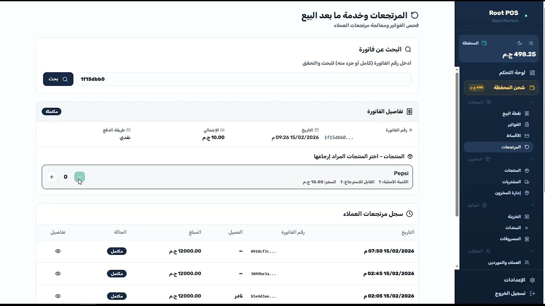Click the نقطة البيع calculator icon
The width and height of the screenshot is (545, 306).
pos(527,113)
